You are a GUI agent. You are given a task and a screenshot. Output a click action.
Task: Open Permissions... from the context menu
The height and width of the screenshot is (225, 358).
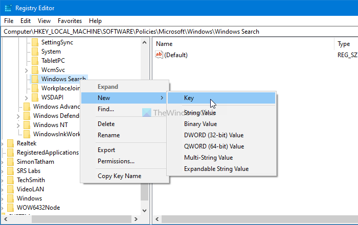pos(125,161)
